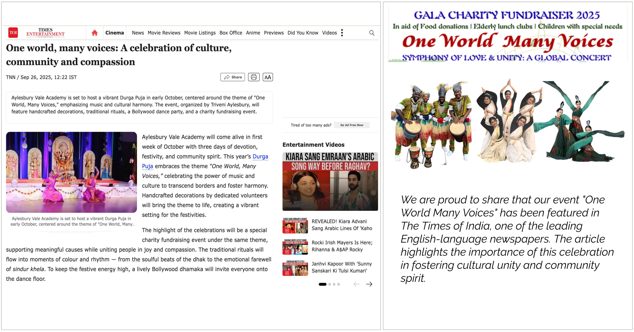Click 'Tired of too many ads?' text
The width and height of the screenshot is (634, 332).
(x=311, y=125)
